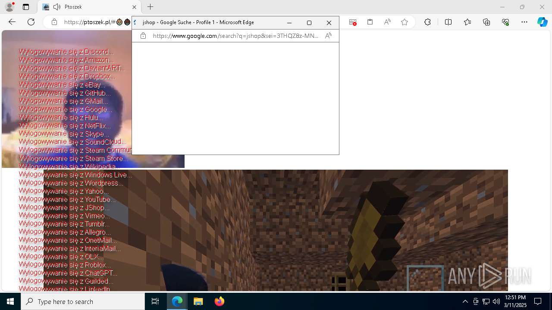Open the Collections icon
The width and height of the screenshot is (552, 310).
486,22
